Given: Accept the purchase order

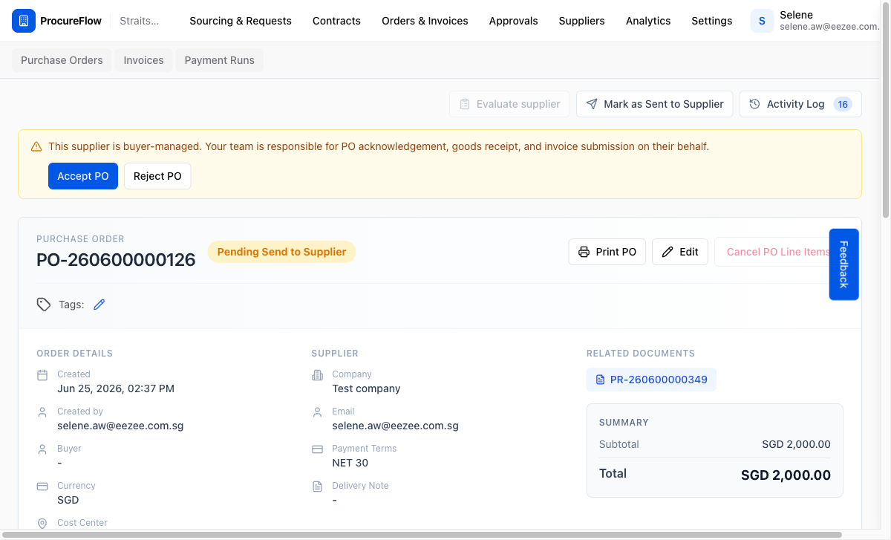Looking at the screenshot, I should (83, 176).
